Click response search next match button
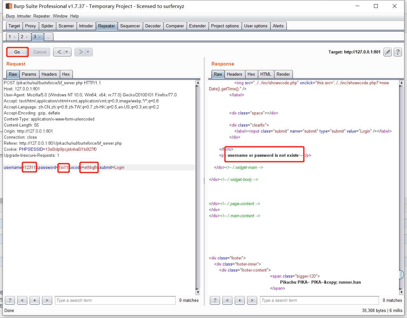This screenshot has width=407, height=318. click(252, 300)
